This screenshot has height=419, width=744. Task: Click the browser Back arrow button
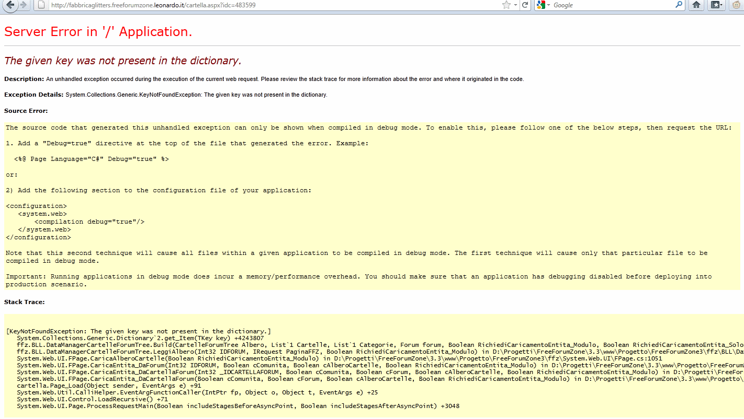tap(10, 5)
